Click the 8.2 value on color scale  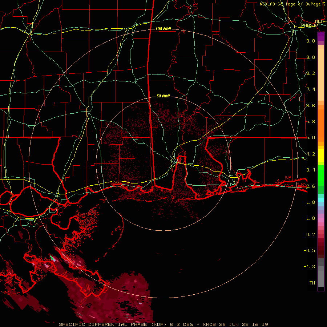point(311,73)
